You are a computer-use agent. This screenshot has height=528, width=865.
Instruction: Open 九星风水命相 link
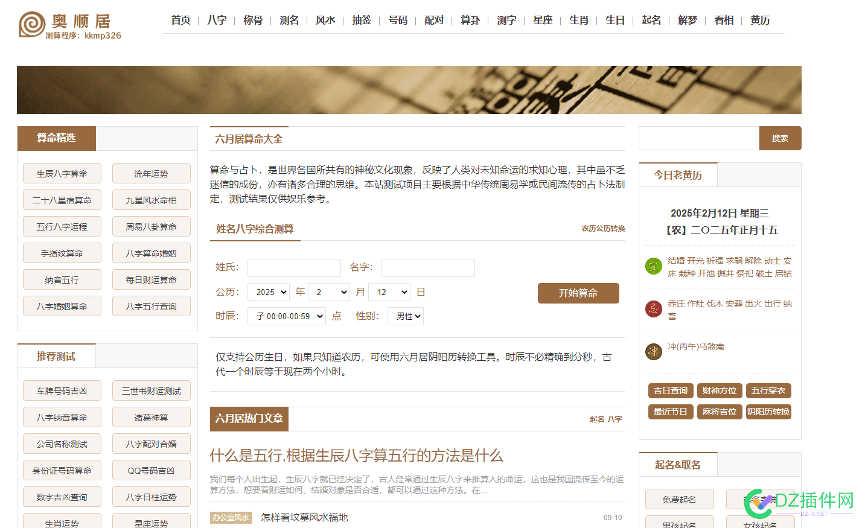tap(152, 200)
